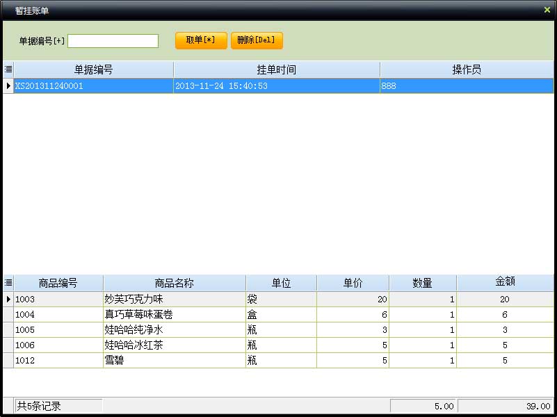The width and height of the screenshot is (557, 417).
Task: Click unit cell 瓶 in row 1005
Action: [281, 329]
